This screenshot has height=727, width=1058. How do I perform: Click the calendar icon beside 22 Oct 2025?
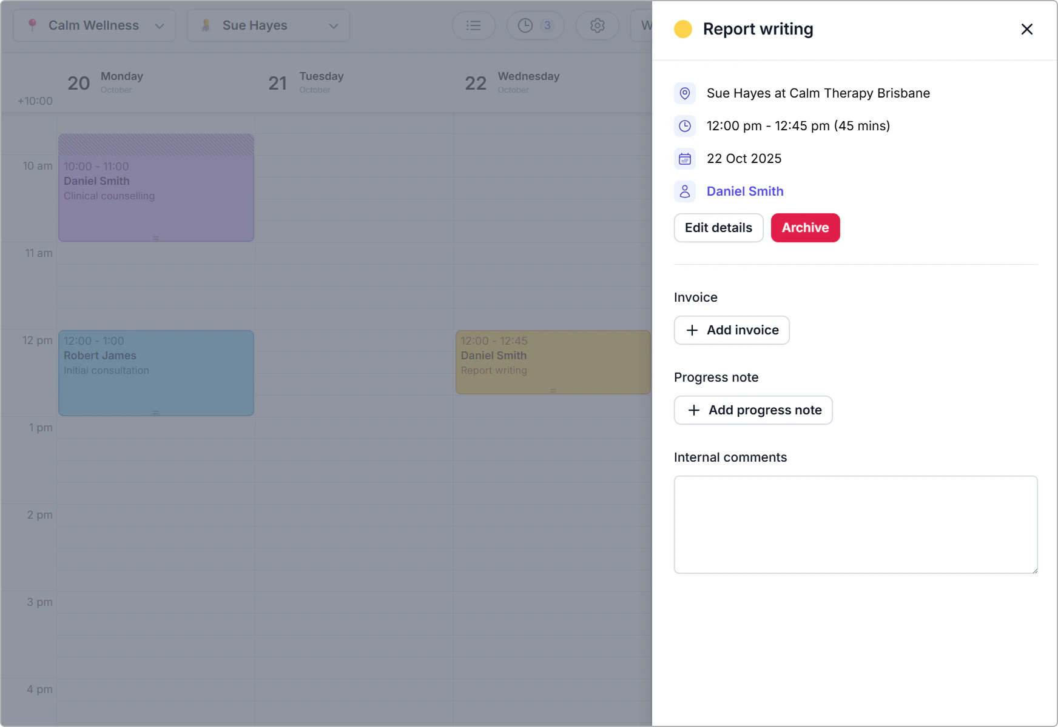685,159
